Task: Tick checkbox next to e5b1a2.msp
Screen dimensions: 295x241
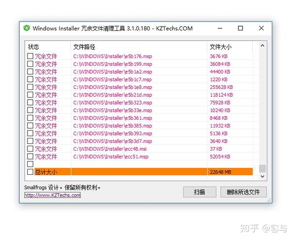Action: 30,71
